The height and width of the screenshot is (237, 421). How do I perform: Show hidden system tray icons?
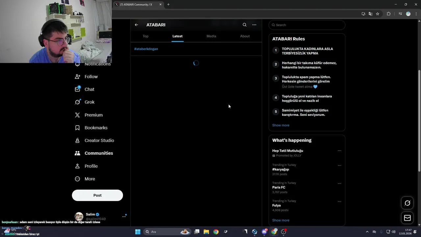[x=367, y=232]
